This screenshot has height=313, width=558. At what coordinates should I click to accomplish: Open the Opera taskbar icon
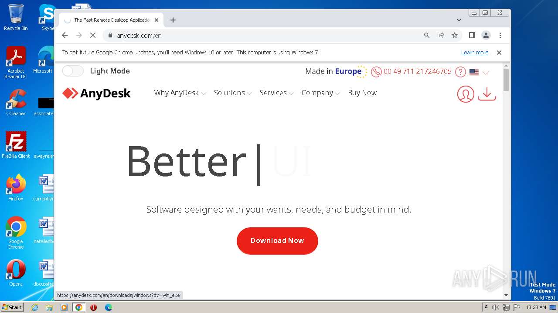93,307
